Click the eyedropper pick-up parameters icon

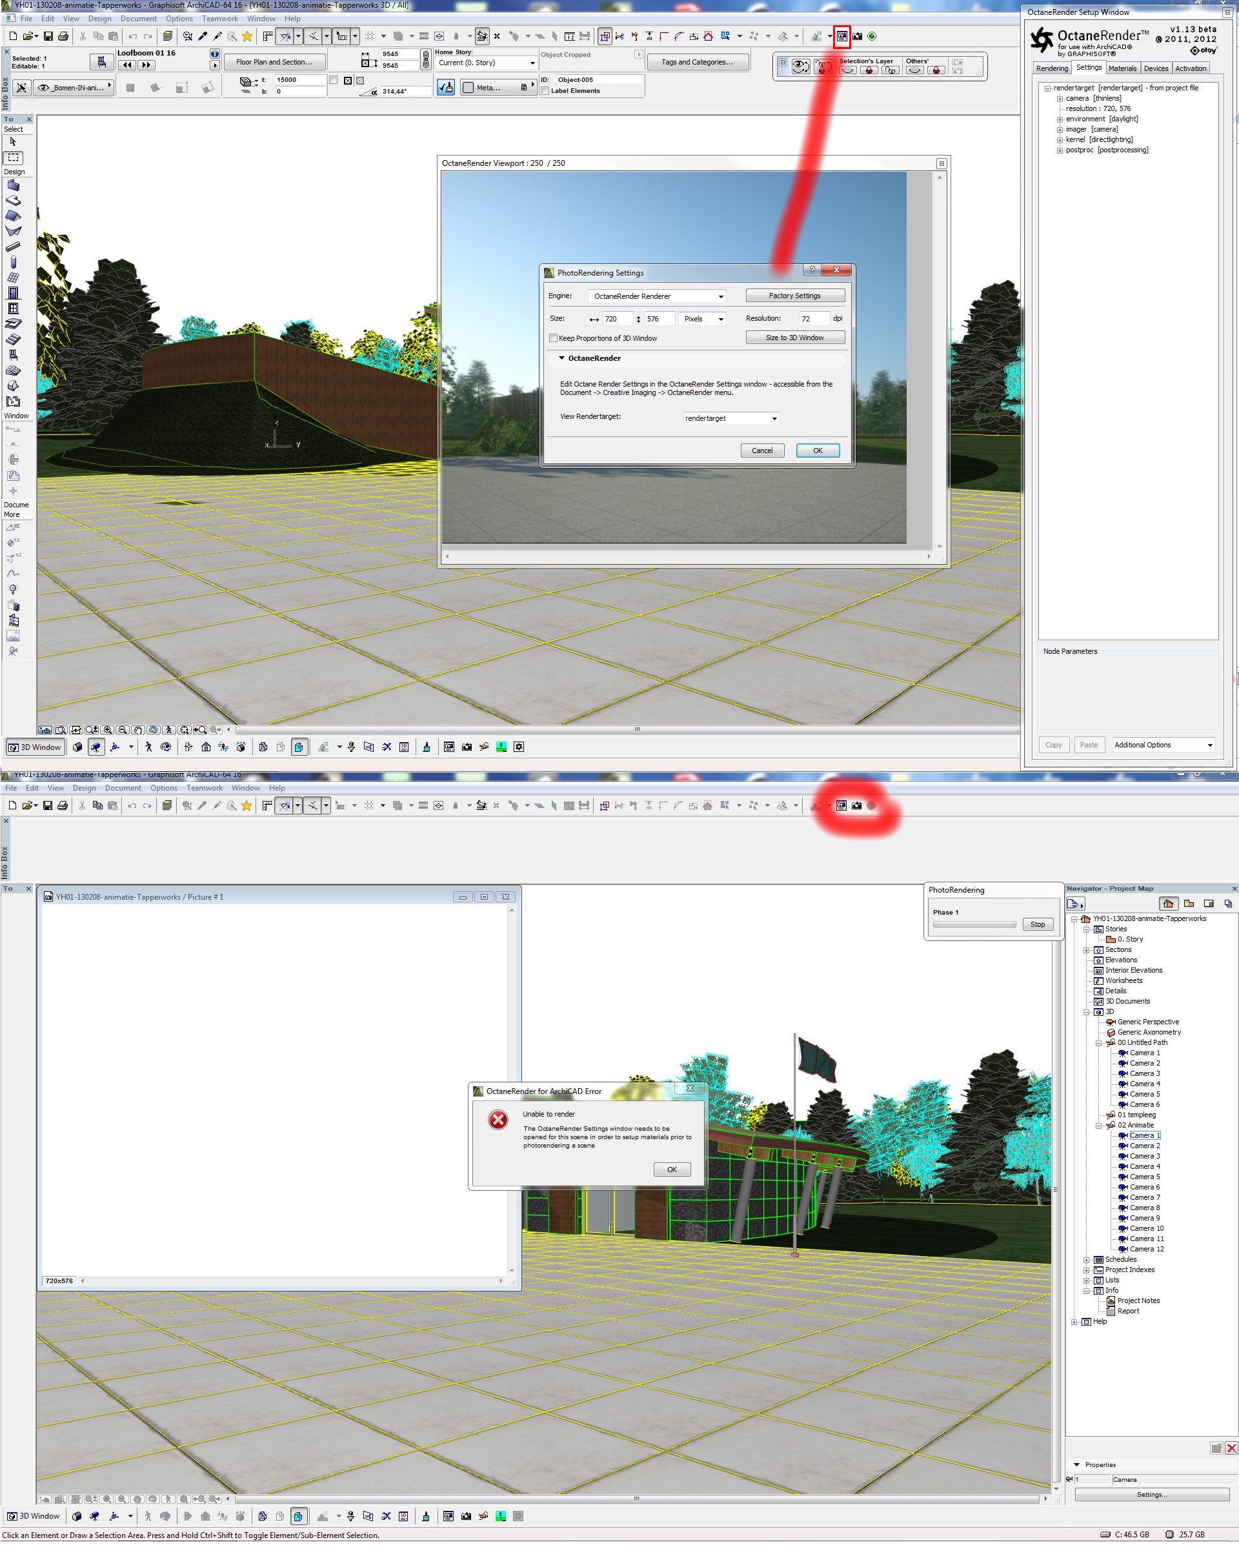203,36
